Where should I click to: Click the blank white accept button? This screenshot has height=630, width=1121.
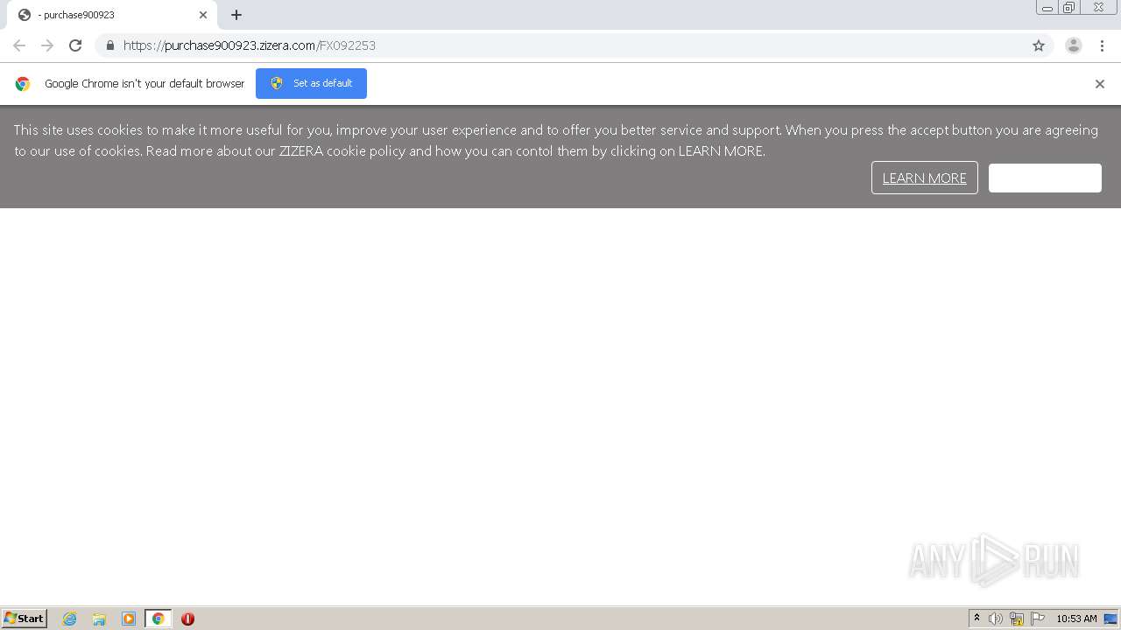(x=1045, y=178)
